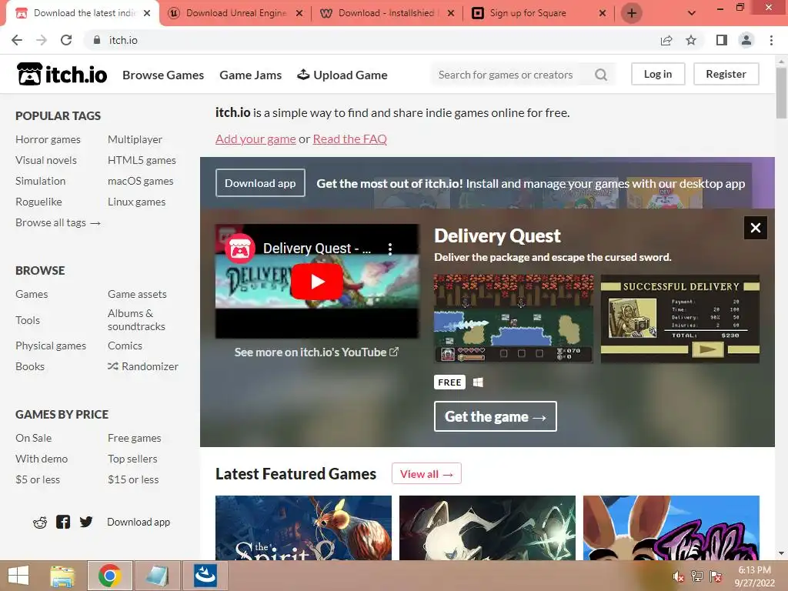Dismiss the Delivery Quest featured banner

click(756, 228)
